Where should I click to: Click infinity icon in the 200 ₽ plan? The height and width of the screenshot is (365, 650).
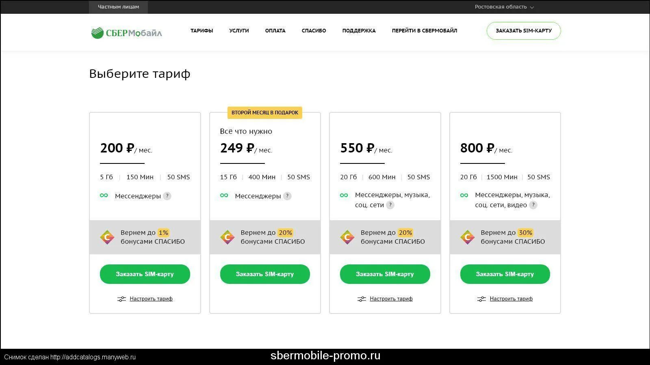104,195
